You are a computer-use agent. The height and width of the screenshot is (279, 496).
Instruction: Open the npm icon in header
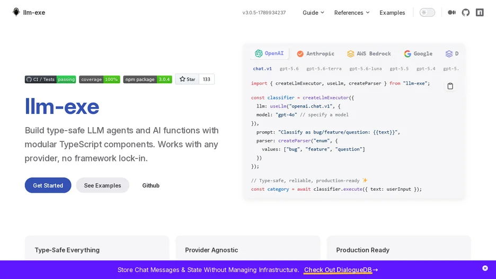(x=480, y=12)
